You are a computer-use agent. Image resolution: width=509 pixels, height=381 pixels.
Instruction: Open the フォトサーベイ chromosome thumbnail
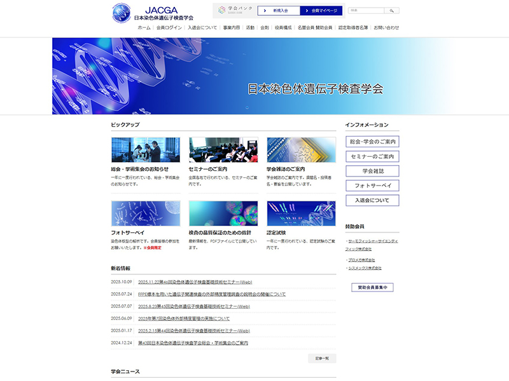(145, 214)
